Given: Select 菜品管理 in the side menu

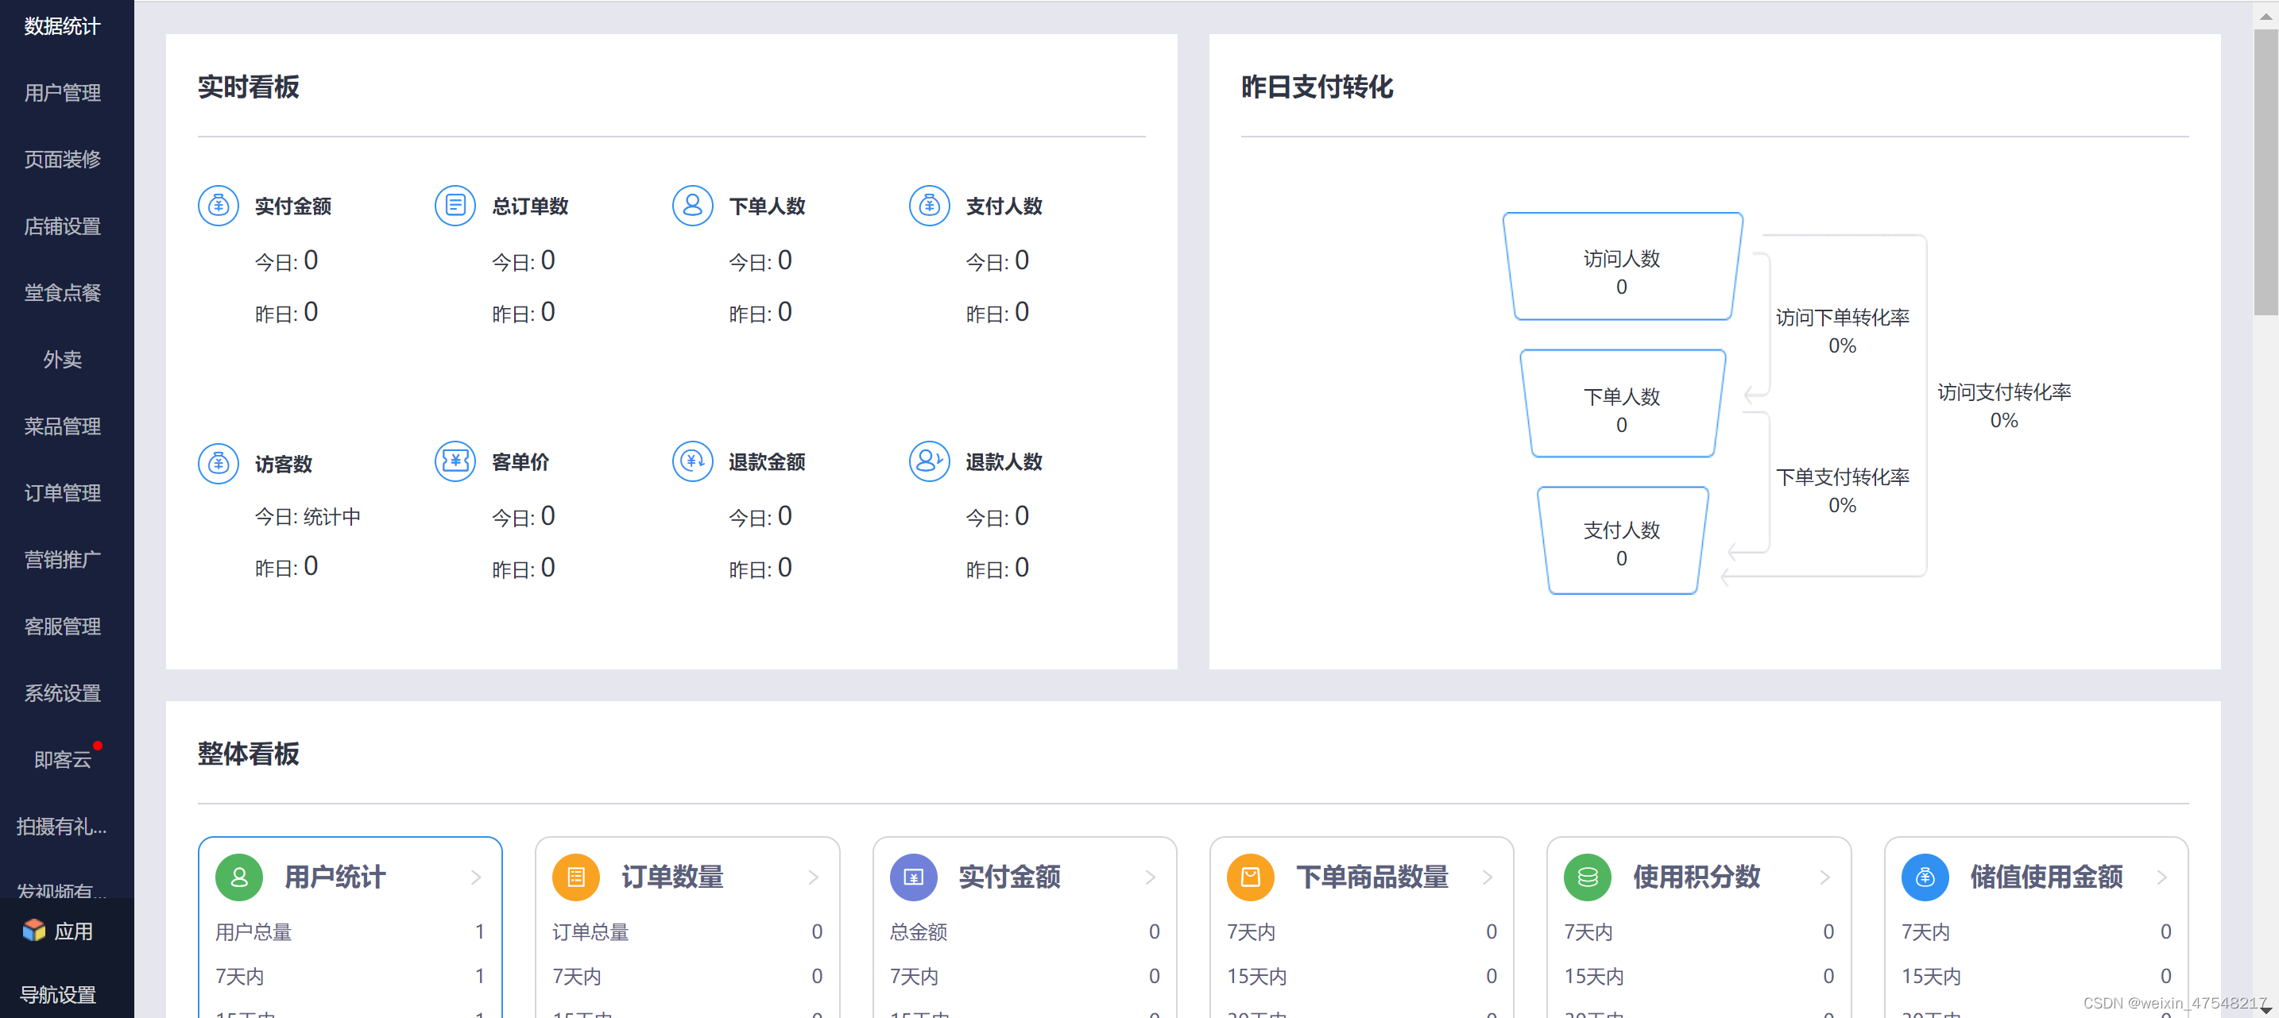Looking at the screenshot, I should pos(62,426).
